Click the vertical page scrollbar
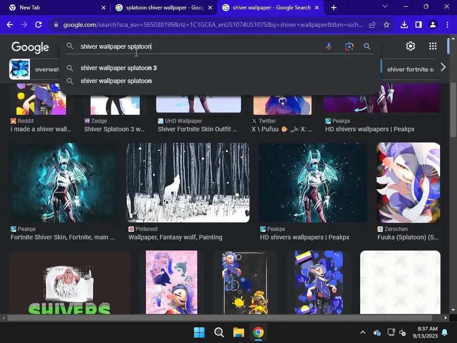The height and width of the screenshot is (343, 457). [x=453, y=111]
